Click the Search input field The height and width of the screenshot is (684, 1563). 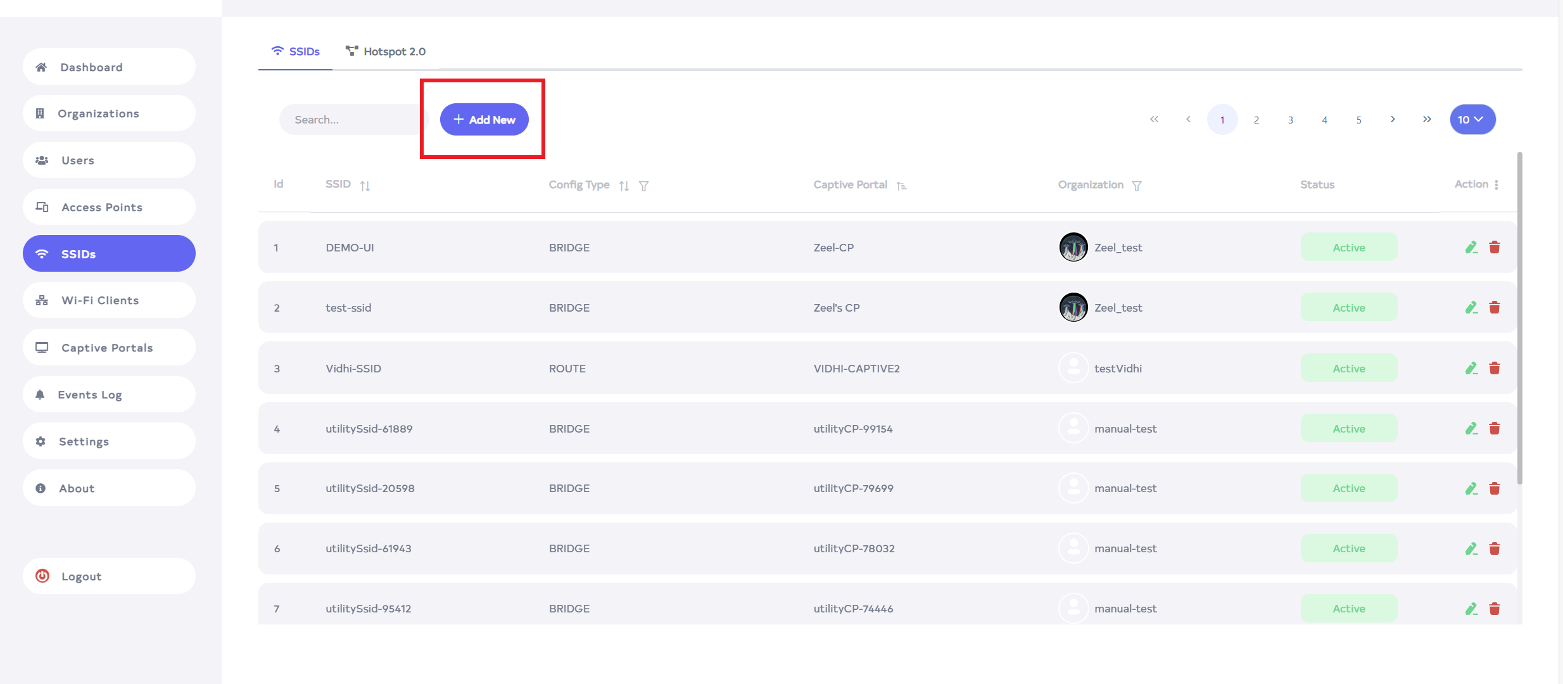(351, 120)
